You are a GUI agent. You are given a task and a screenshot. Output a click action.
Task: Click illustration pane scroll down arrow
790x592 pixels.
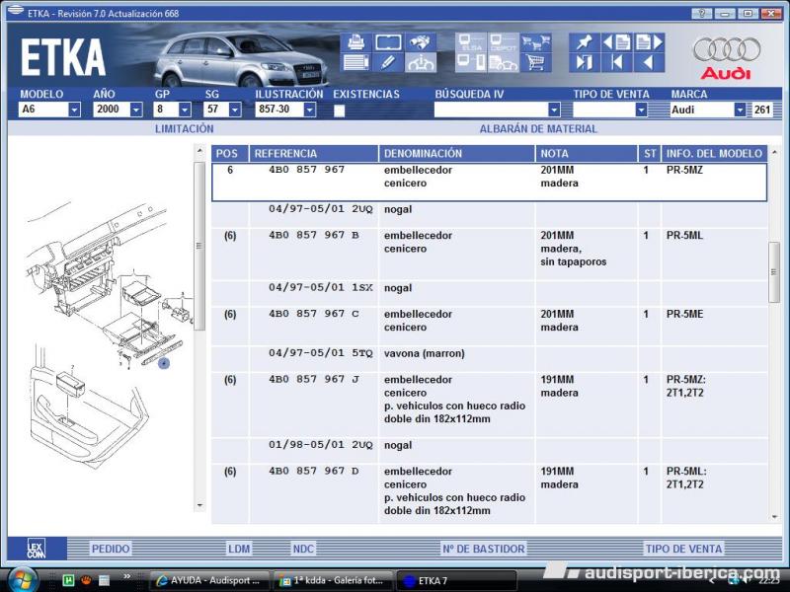click(200, 505)
